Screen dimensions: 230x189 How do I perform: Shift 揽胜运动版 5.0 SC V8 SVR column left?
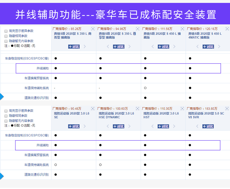point(197,126)
